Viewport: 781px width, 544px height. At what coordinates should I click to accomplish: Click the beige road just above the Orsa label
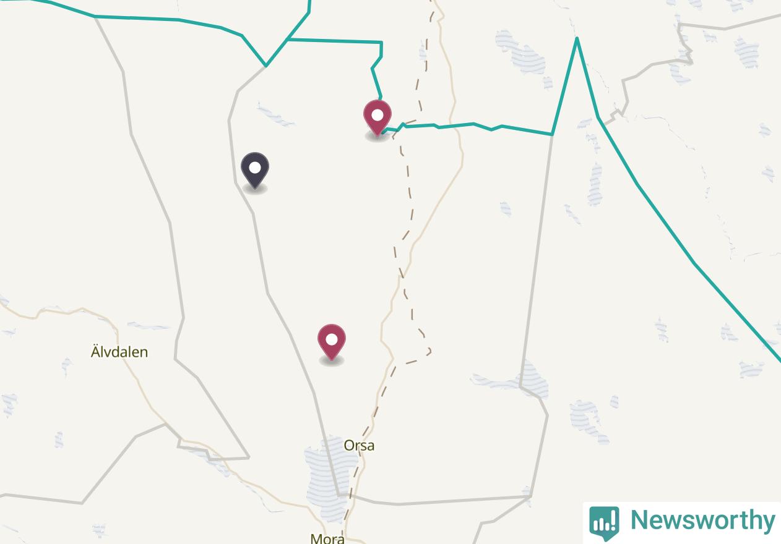click(x=374, y=420)
